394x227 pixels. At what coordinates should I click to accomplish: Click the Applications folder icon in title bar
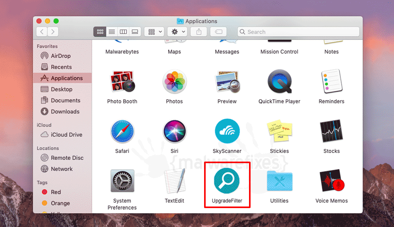pos(180,21)
